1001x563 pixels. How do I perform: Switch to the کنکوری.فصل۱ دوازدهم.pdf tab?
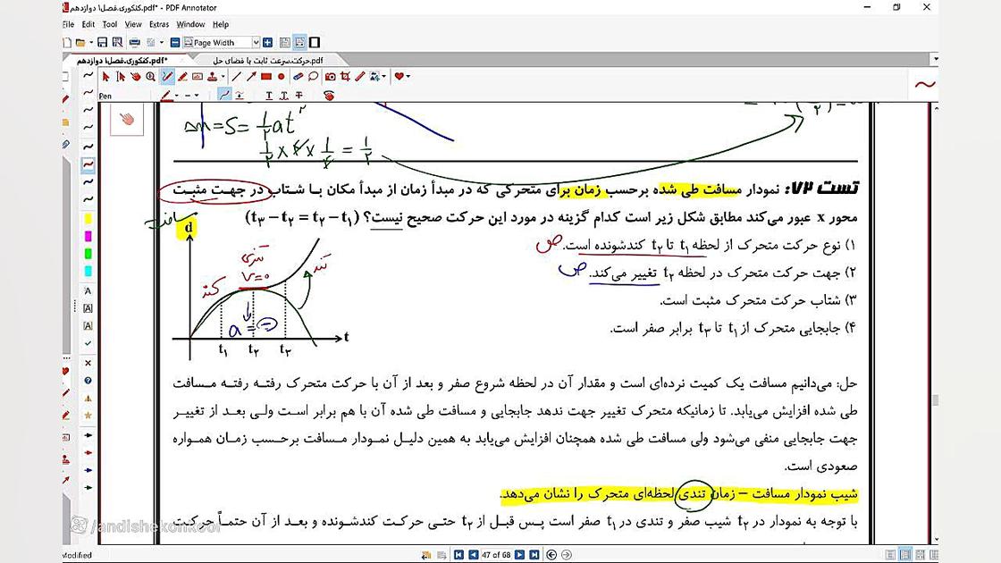(122, 60)
